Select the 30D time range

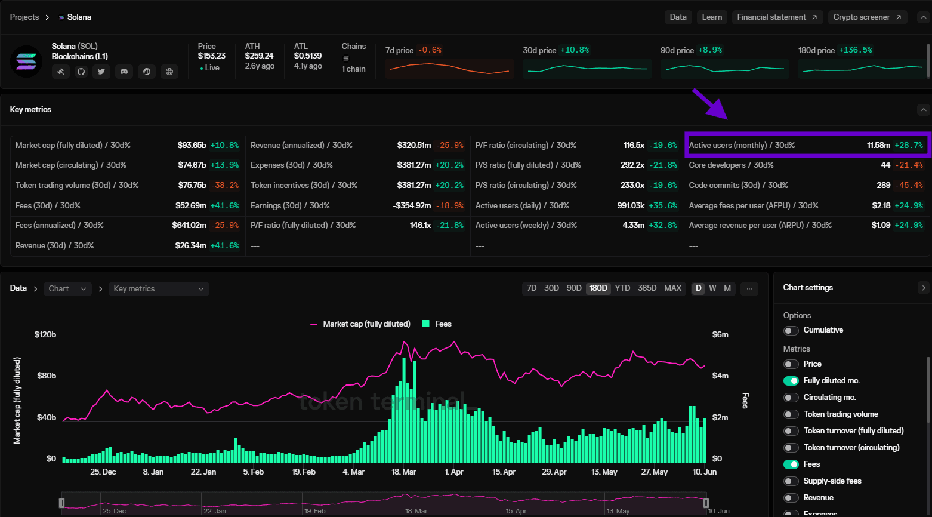551,288
